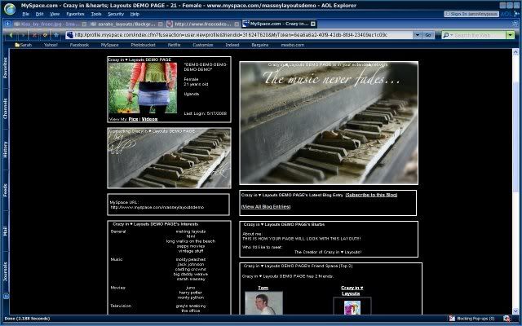
Task: Open the View menu
Action: click(55, 14)
